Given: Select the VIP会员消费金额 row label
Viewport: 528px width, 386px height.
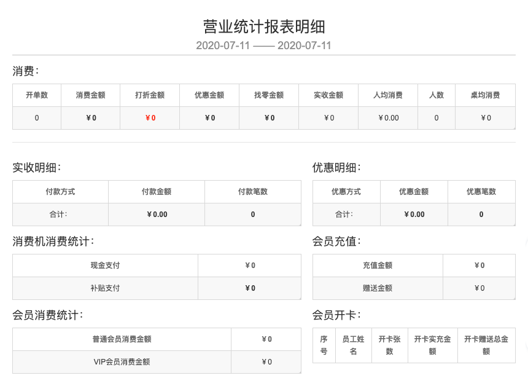Looking at the screenshot, I should tap(122, 362).
